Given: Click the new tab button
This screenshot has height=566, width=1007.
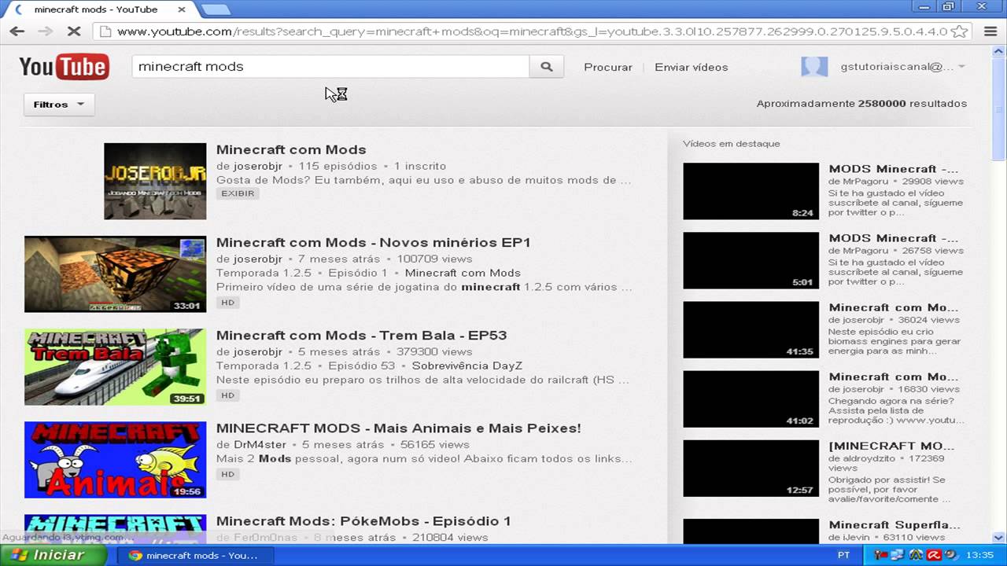Looking at the screenshot, I should pos(216,9).
